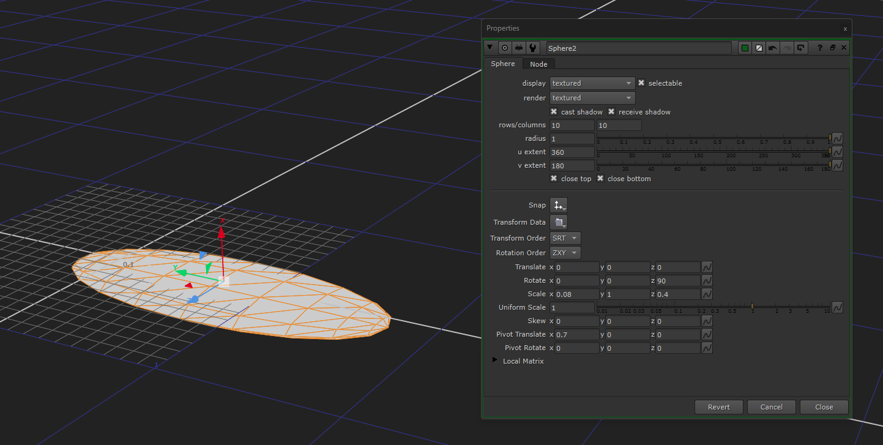Switch to the Node tab

coord(538,64)
